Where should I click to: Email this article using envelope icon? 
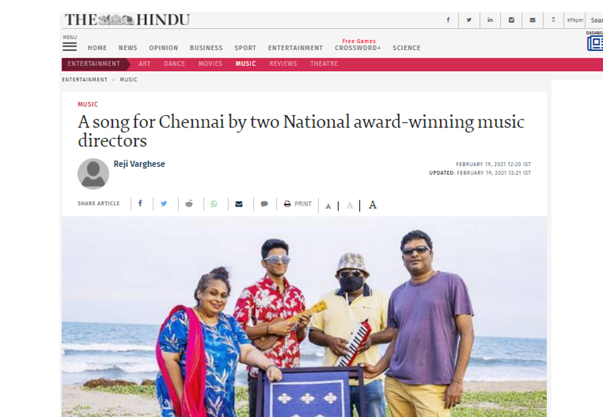coord(239,204)
